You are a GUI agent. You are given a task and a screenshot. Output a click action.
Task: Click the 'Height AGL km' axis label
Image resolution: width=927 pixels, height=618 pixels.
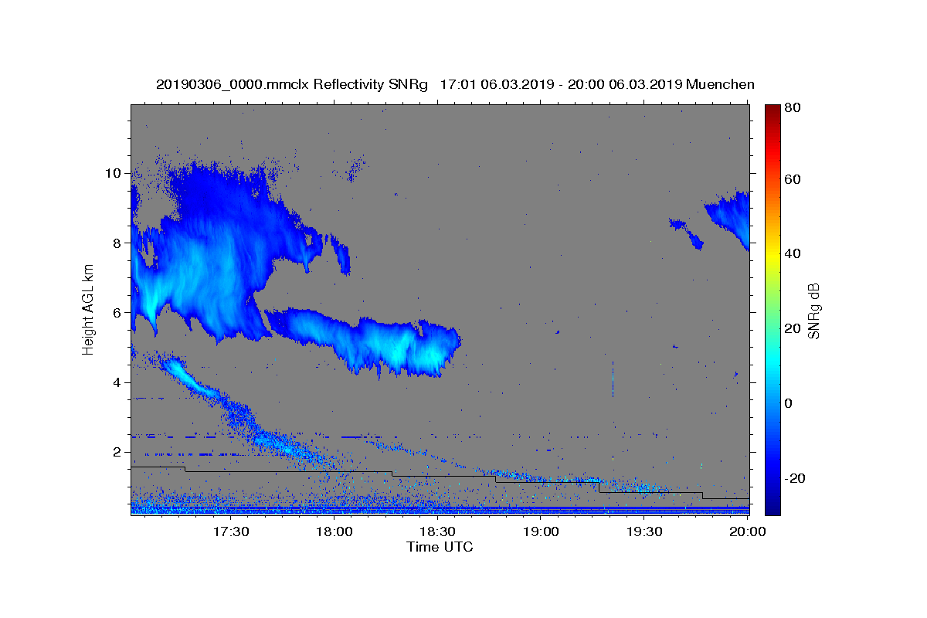[89, 309]
